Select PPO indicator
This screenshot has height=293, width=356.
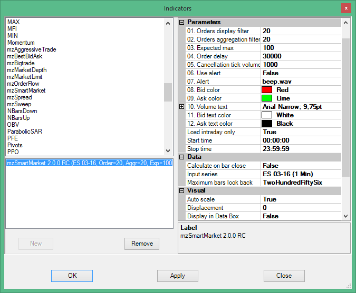click(x=13, y=152)
